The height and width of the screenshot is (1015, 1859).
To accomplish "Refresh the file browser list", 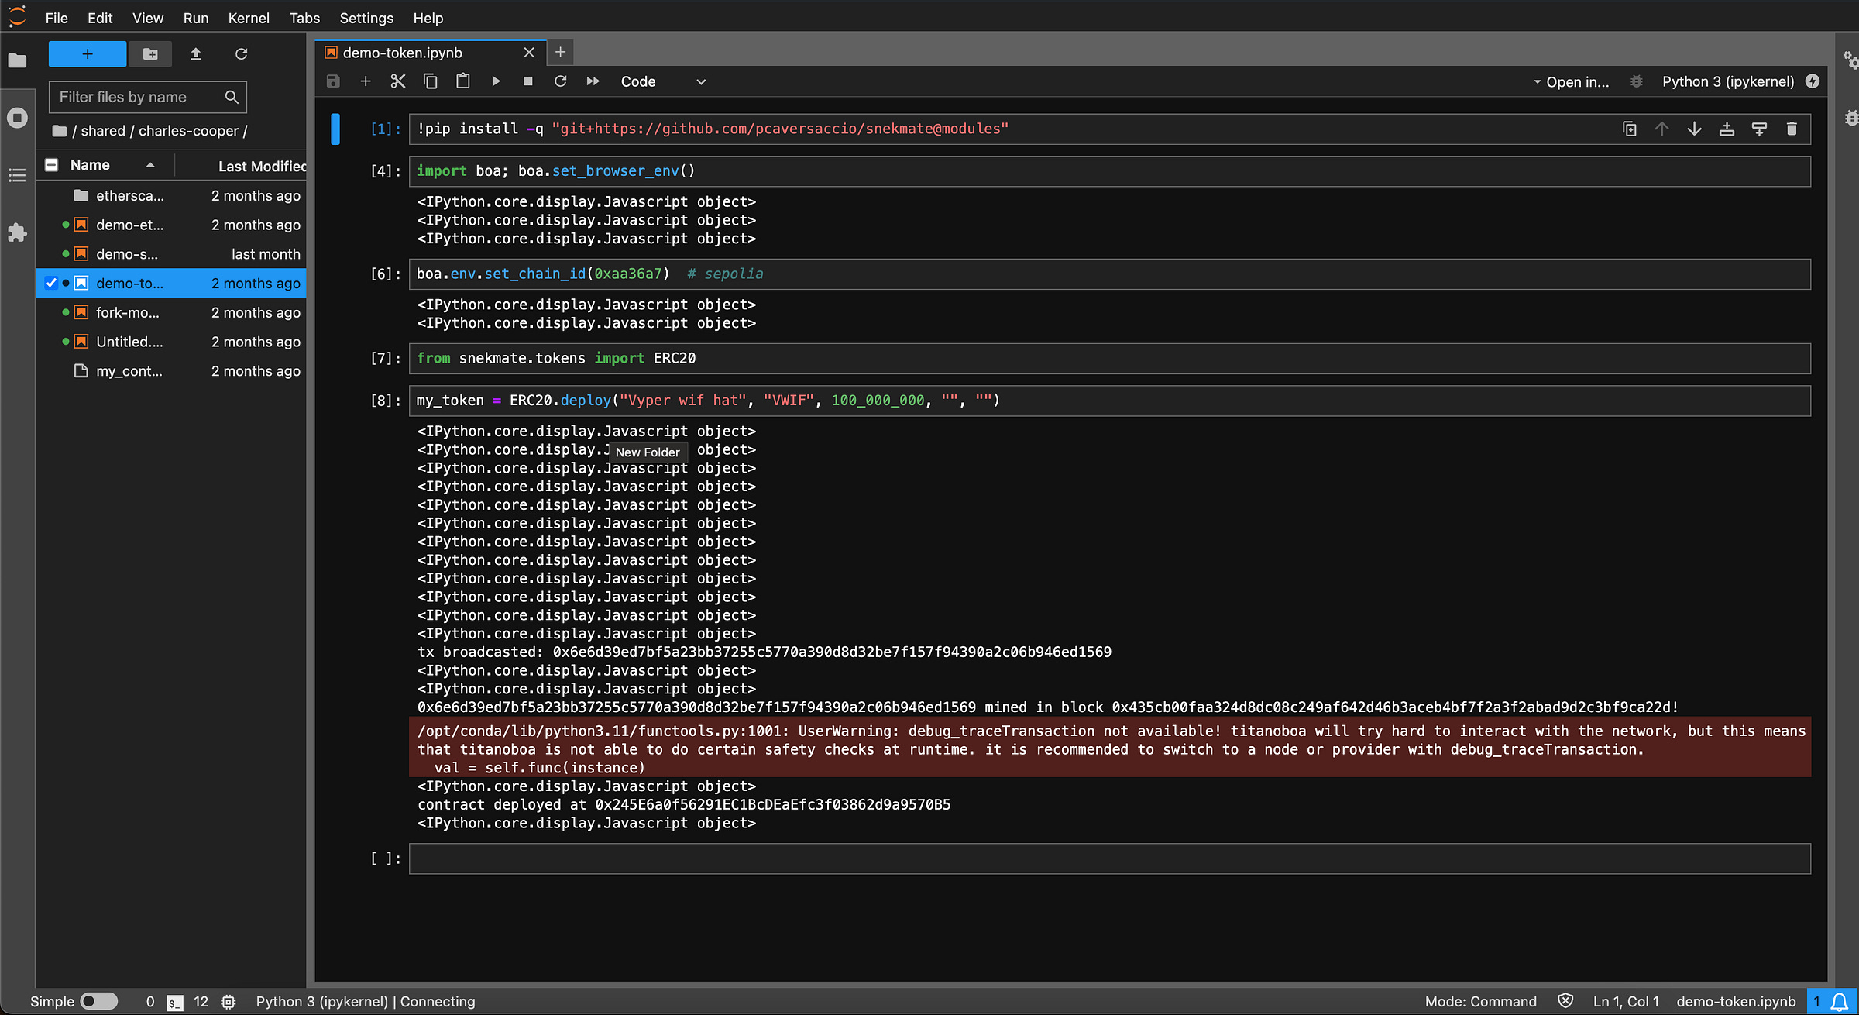I will point(241,54).
